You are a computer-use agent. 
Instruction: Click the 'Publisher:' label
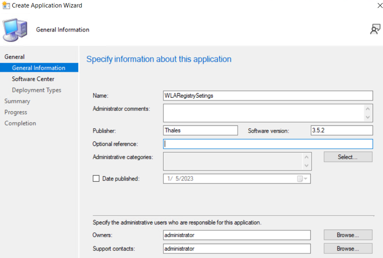point(104,131)
